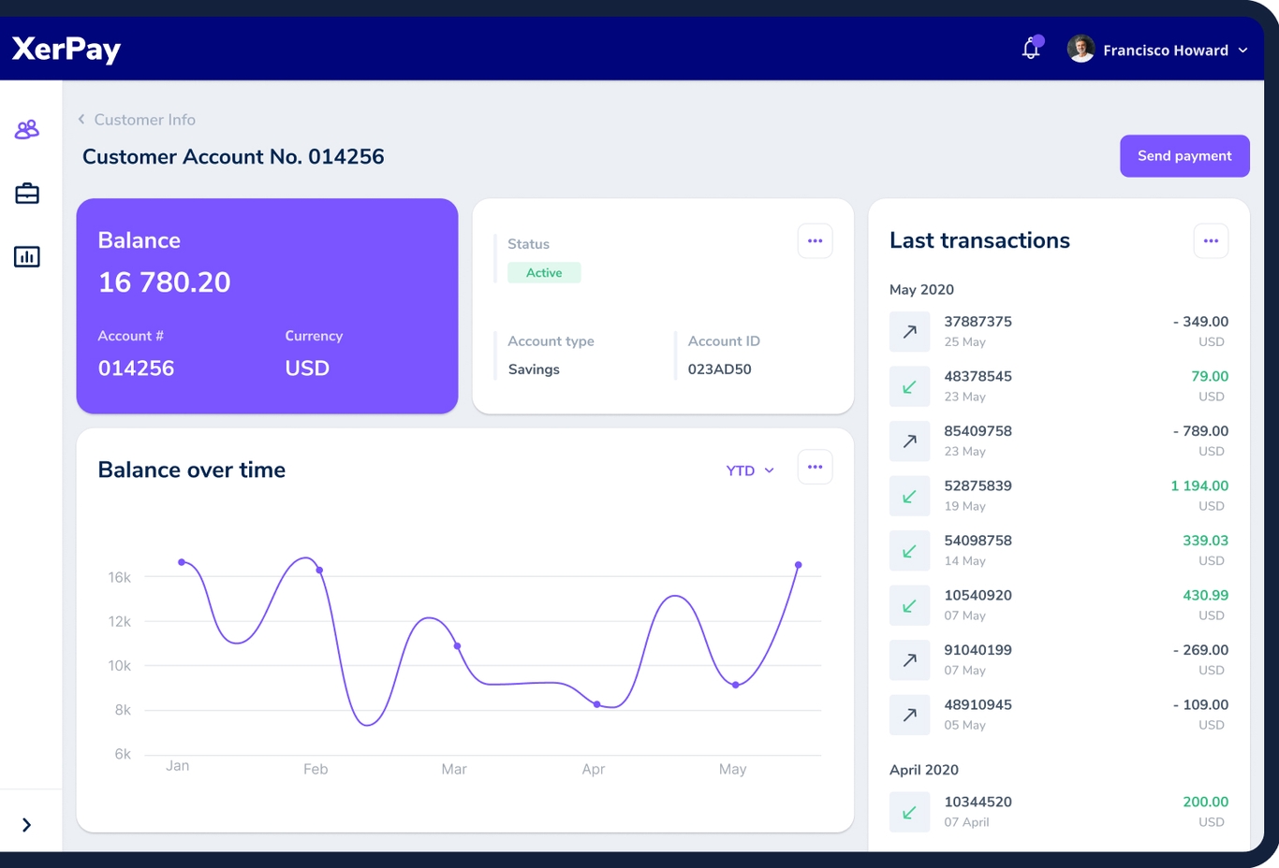Expand the sidebar with bottom chevron

point(26,825)
